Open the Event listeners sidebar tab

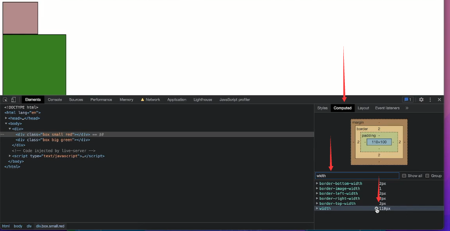(x=387, y=108)
